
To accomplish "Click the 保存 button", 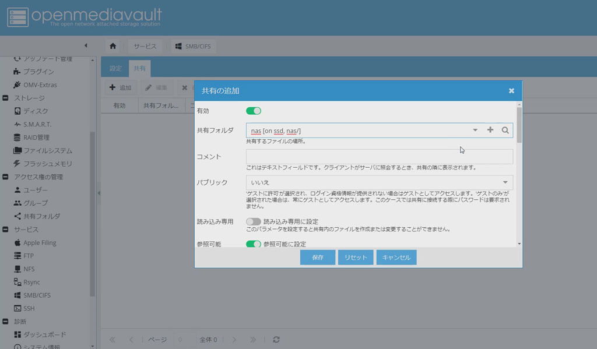I will click(x=318, y=258).
